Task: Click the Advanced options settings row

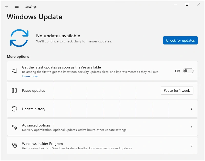Action: (x=102, y=127)
